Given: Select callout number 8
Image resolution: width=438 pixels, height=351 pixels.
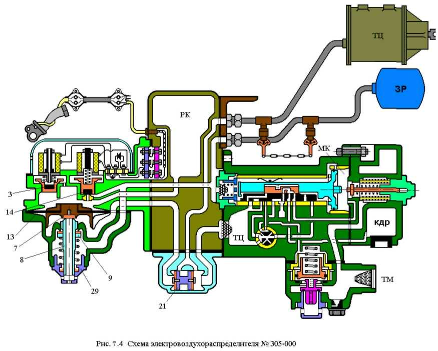Looking at the screenshot, I should pyautogui.click(x=22, y=259).
